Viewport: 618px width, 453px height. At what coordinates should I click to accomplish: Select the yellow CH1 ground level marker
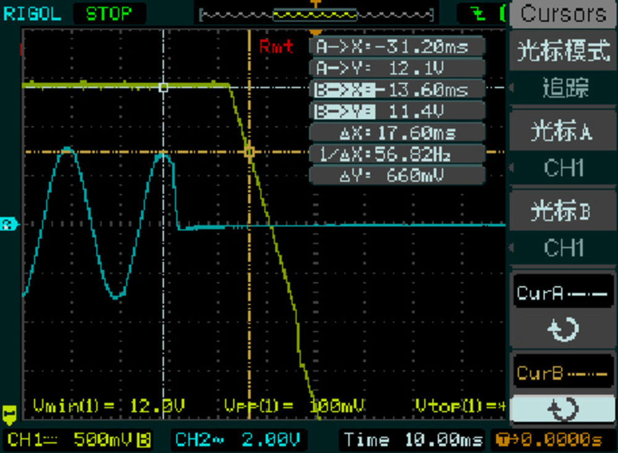click(9, 412)
